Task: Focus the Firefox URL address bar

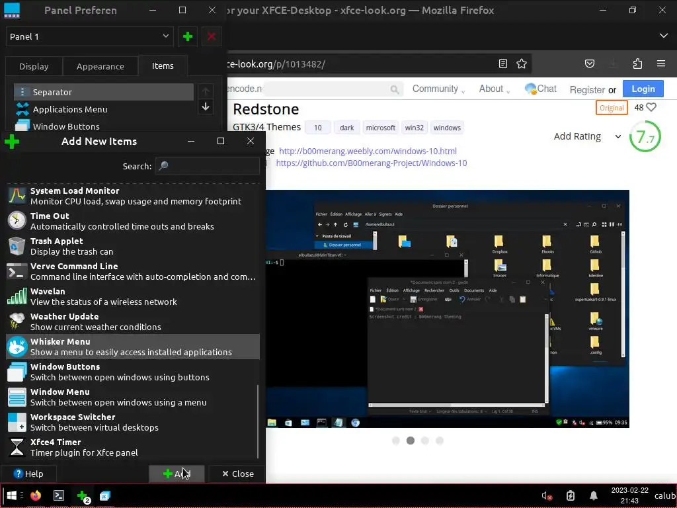Action: [x=358, y=64]
